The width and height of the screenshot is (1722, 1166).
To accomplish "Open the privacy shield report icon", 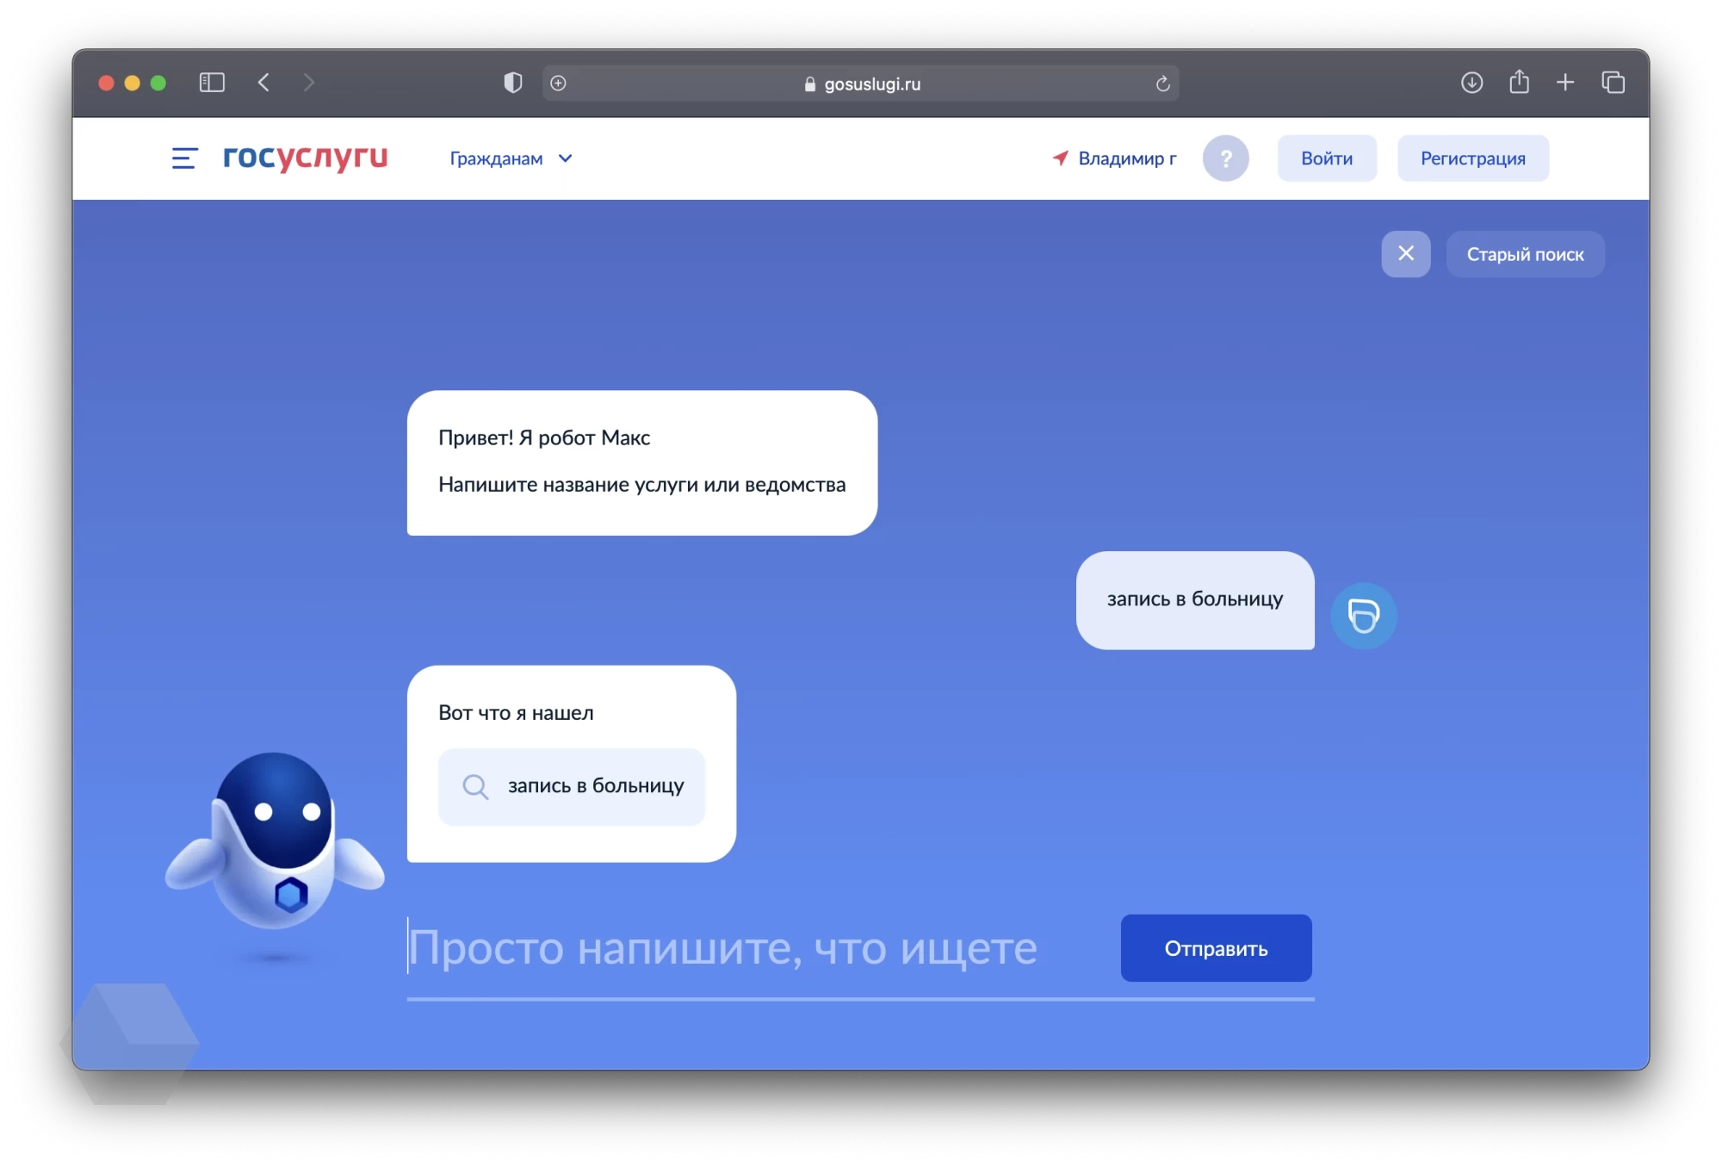I will [x=513, y=83].
